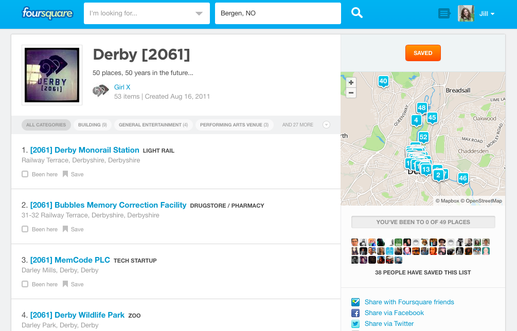
Task: Select map pin 40
Action: pyautogui.click(x=383, y=82)
